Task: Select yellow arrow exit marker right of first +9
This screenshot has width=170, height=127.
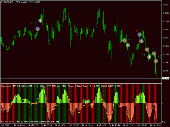Action: click(x=149, y=57)
